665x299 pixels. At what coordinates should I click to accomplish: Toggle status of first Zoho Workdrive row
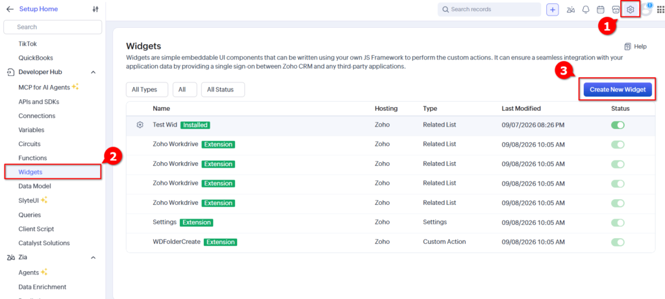click(x=618, y=145)
